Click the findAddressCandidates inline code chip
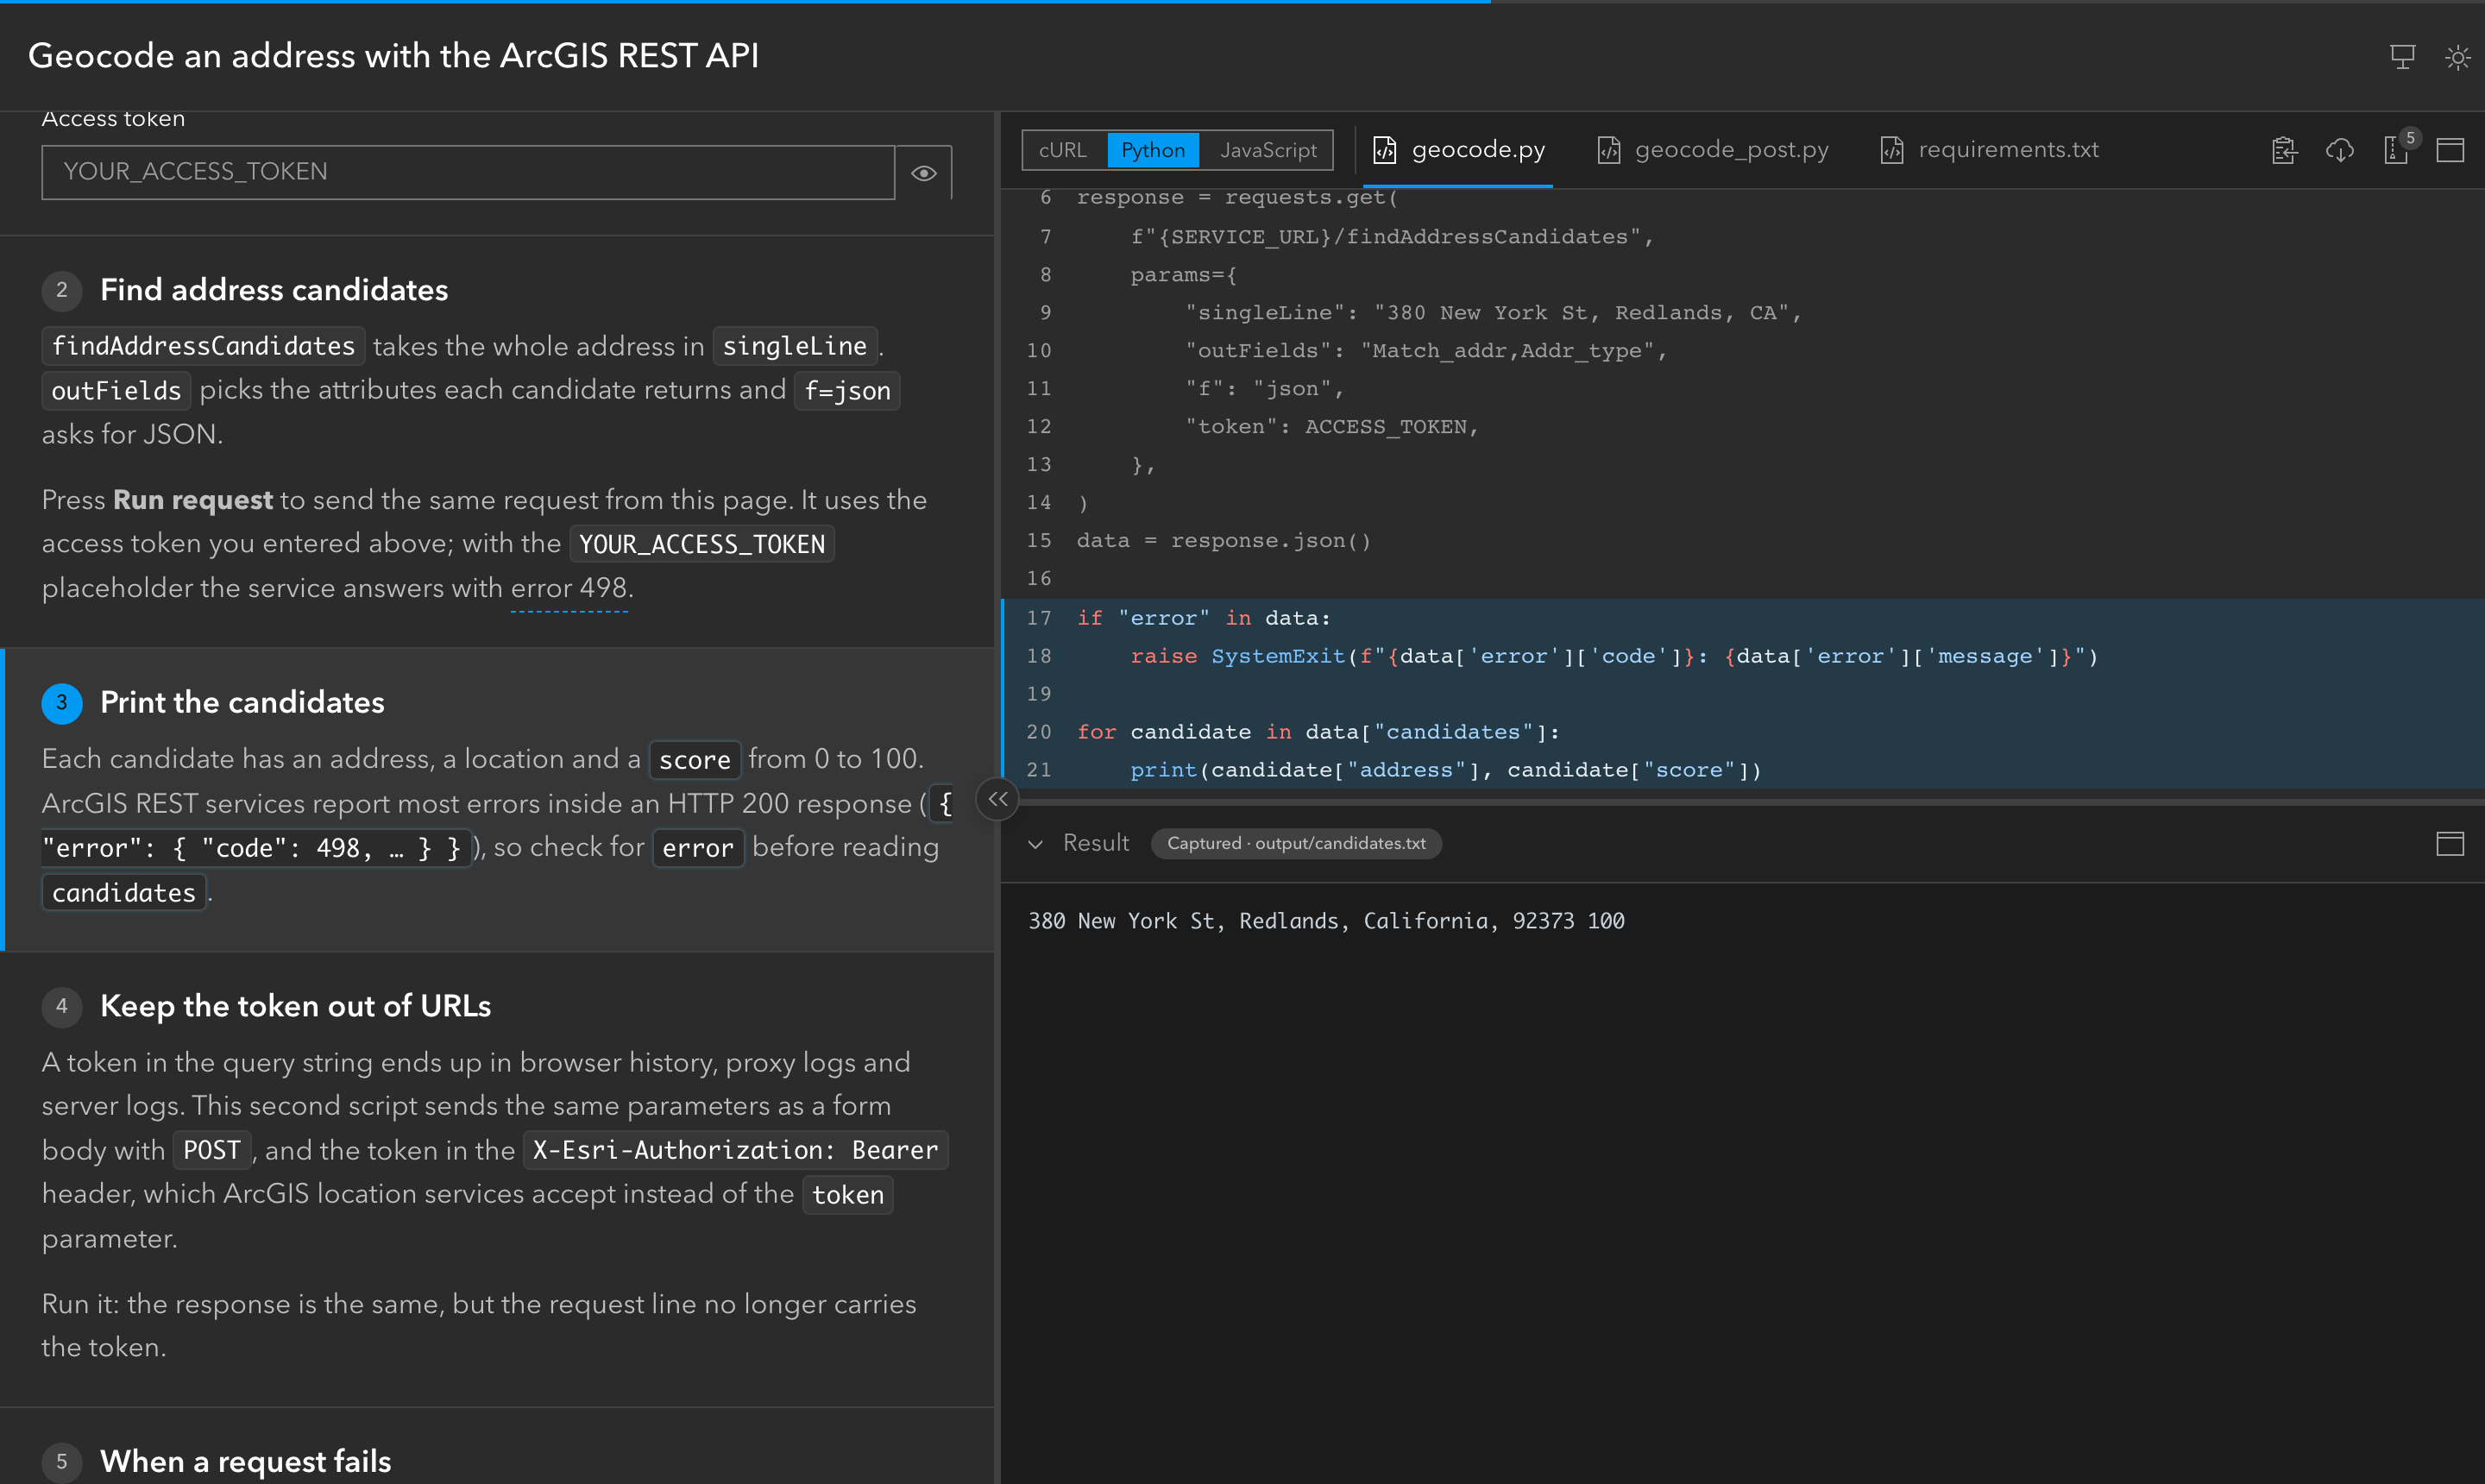The image size is (2485, 1484). tap(203, 346)
